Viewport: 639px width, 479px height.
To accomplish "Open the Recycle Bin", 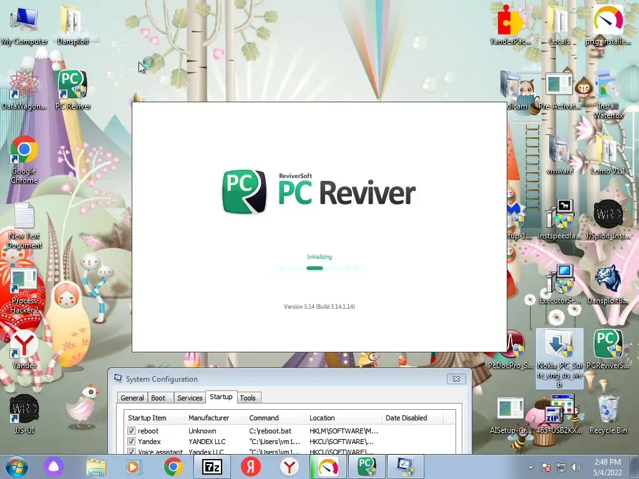I will pos(608,414).
